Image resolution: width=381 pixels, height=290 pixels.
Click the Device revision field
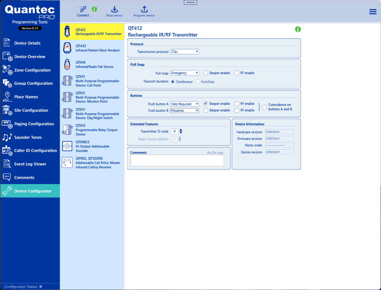coord(280,152)
